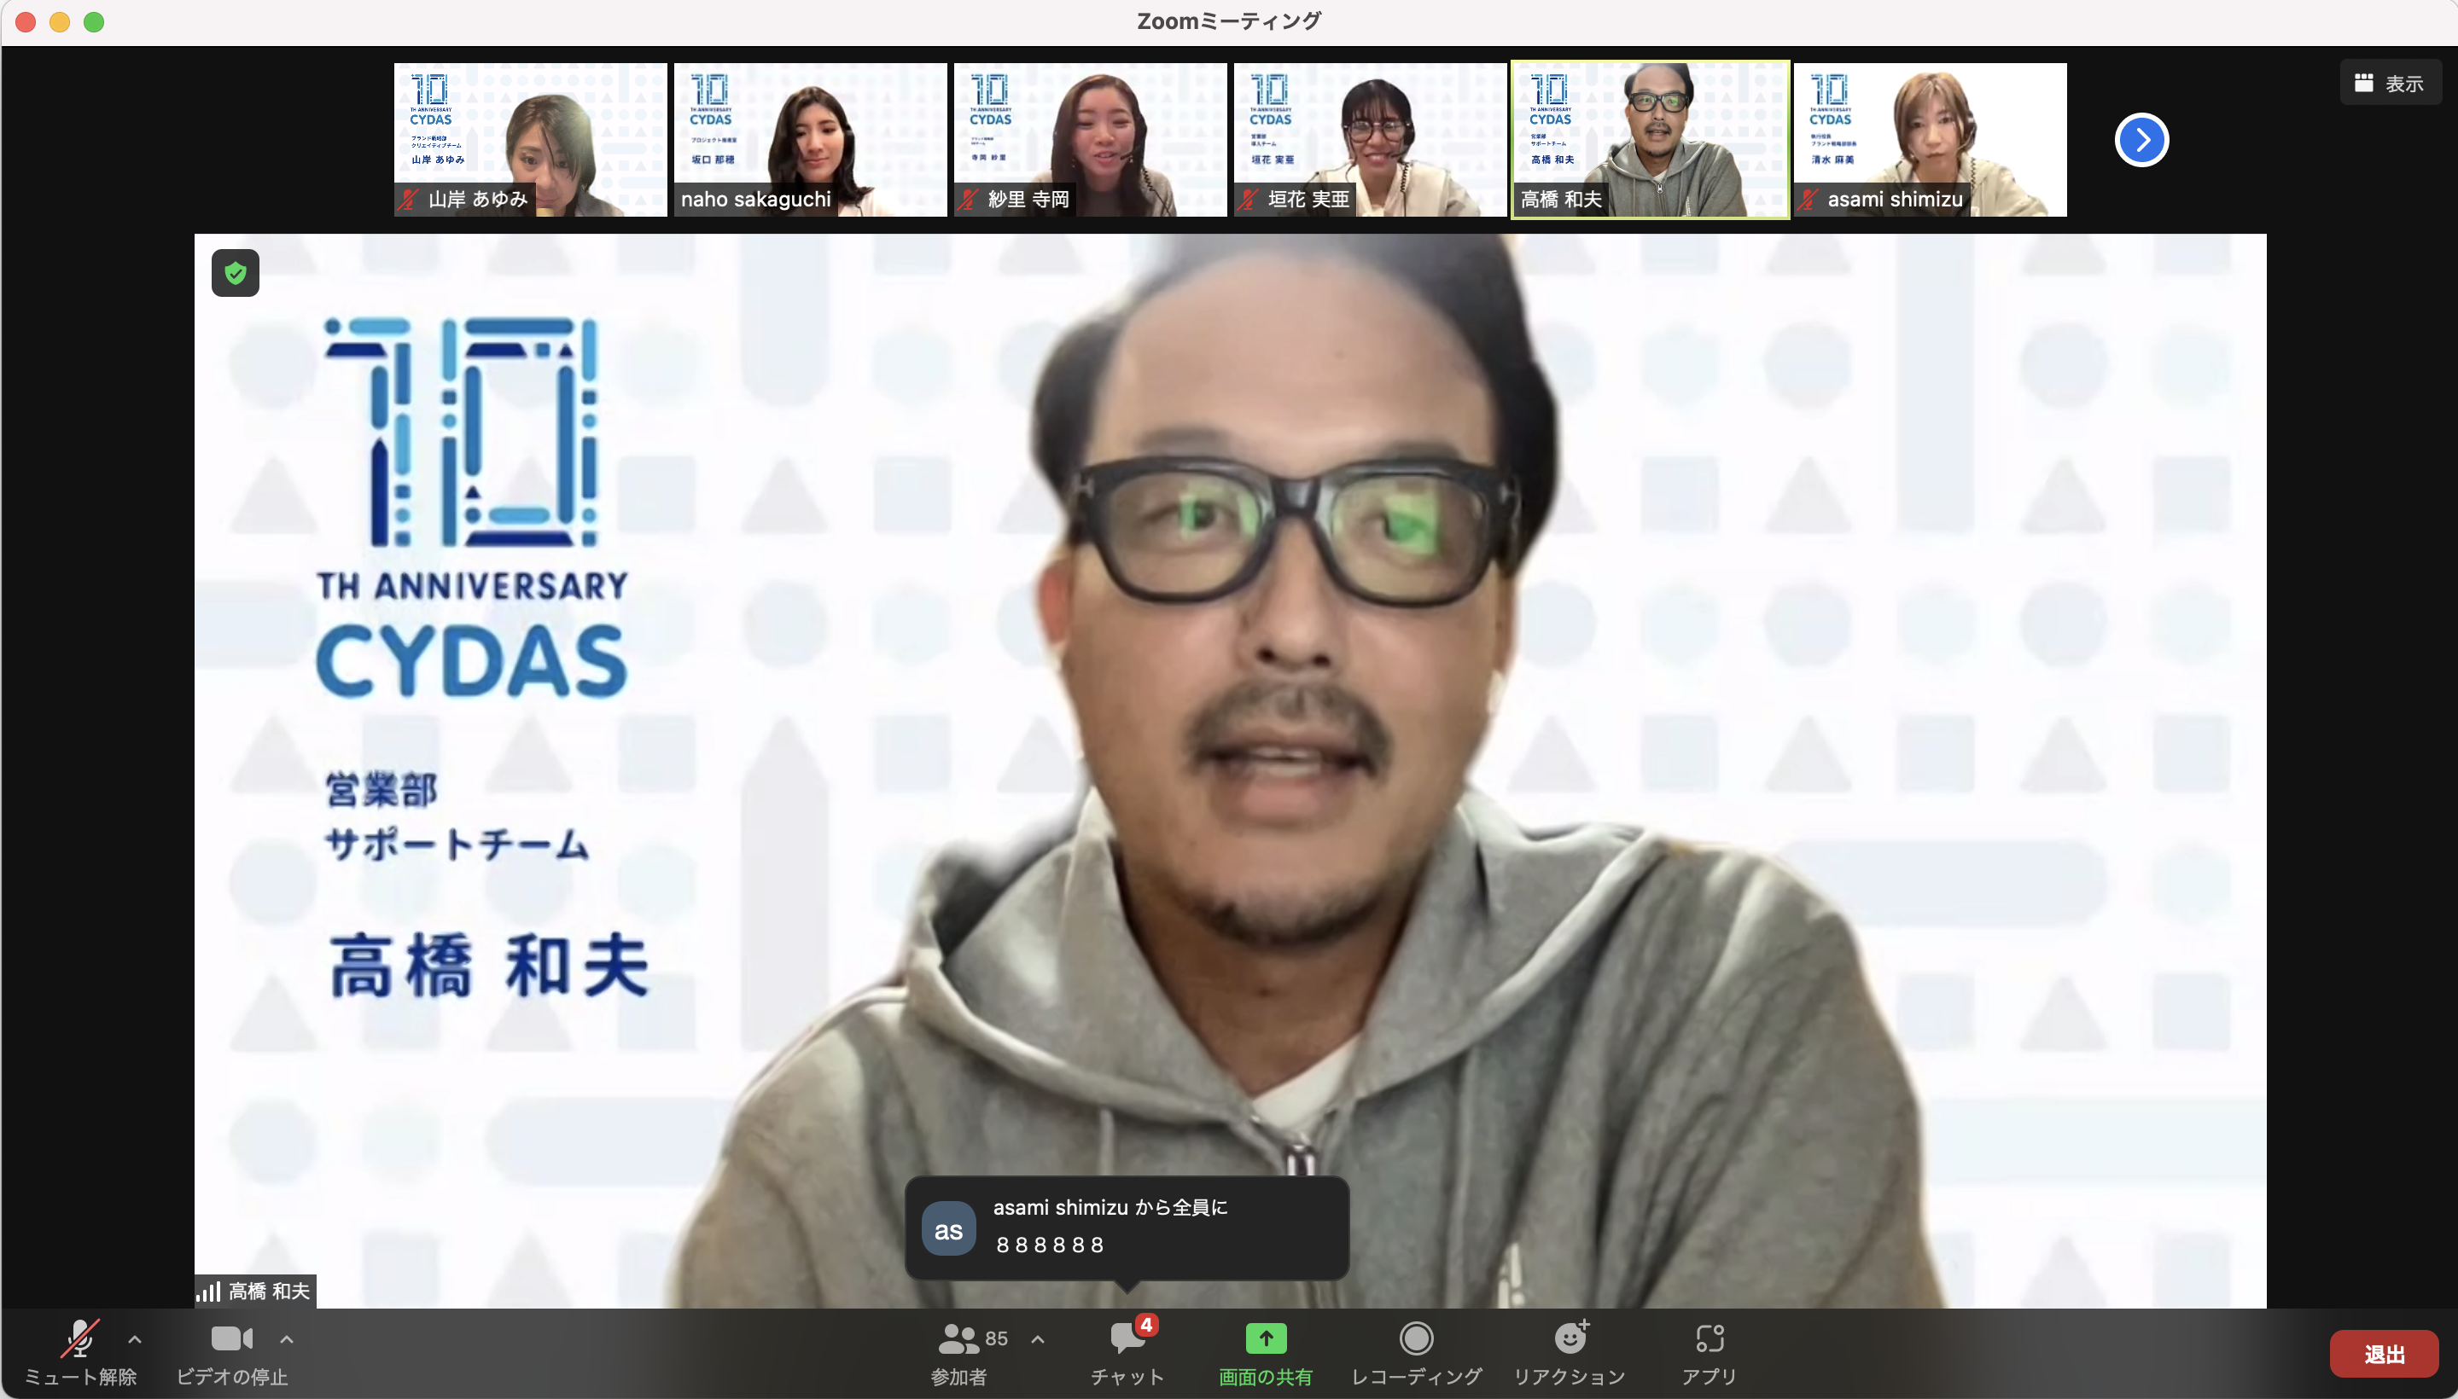
Task: Select asami shimizu video thumbnail
Action: pos(1931,140)
